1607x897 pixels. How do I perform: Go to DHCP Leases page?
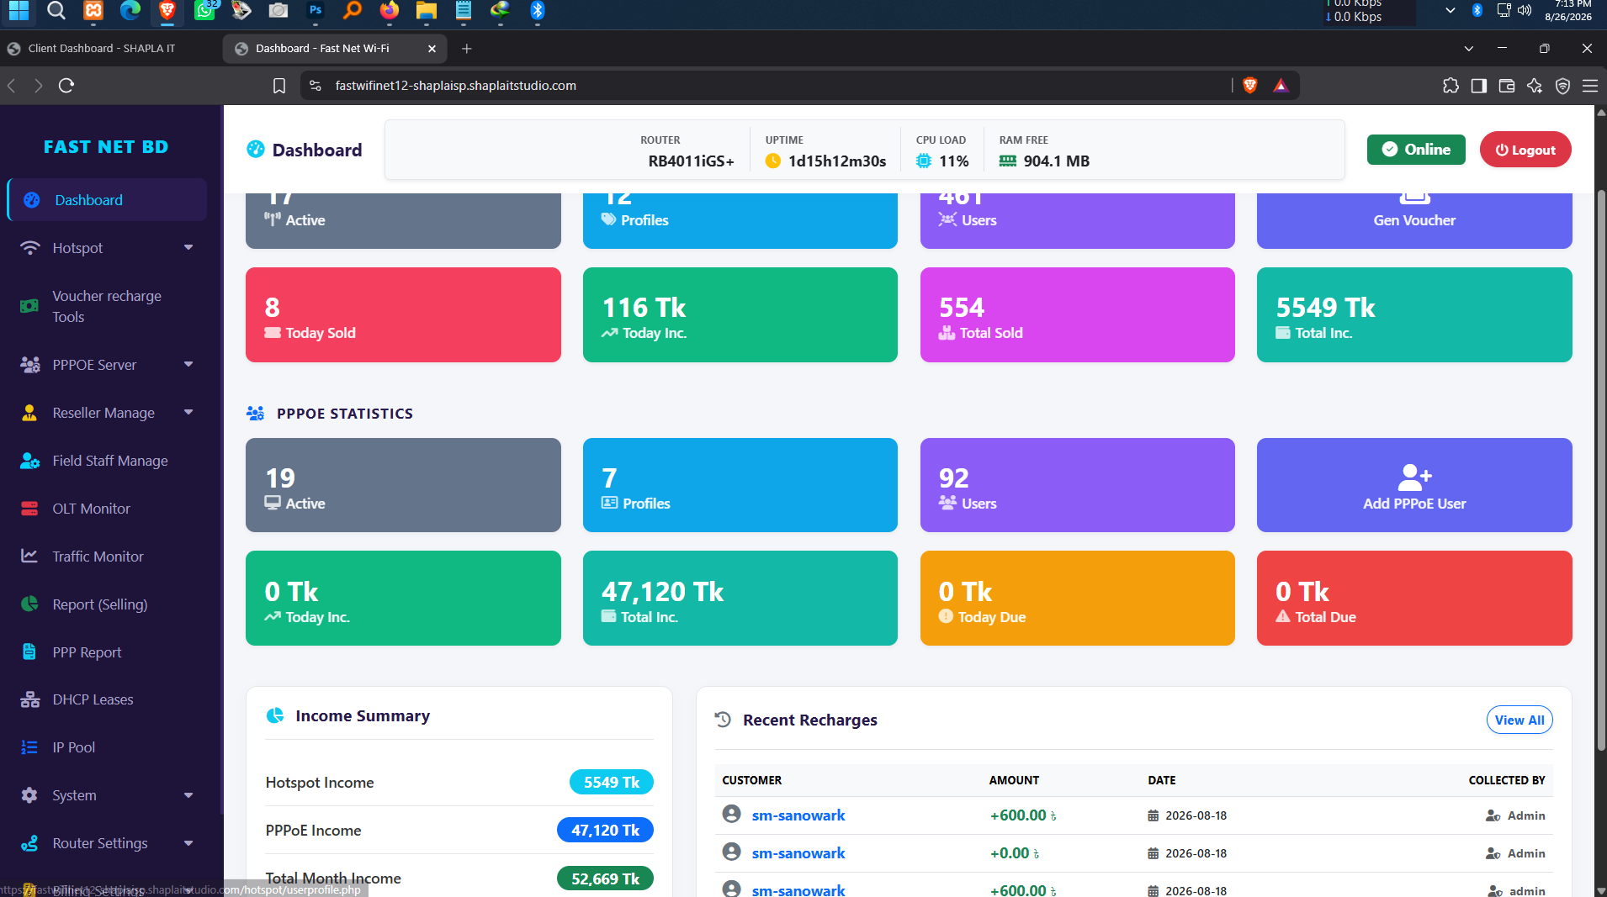tap(107, 699)
